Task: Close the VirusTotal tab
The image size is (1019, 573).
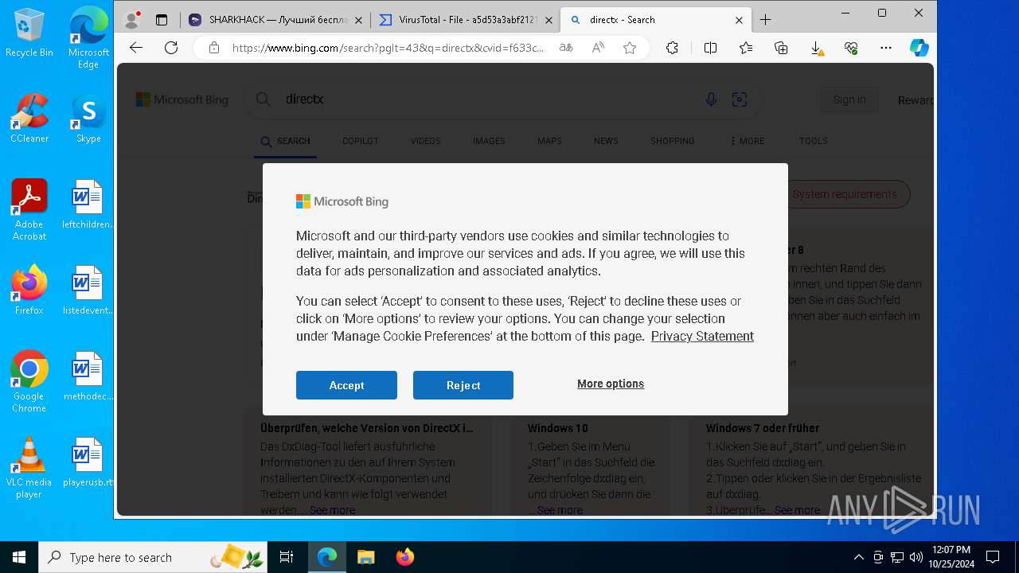Action: (549, 20)
